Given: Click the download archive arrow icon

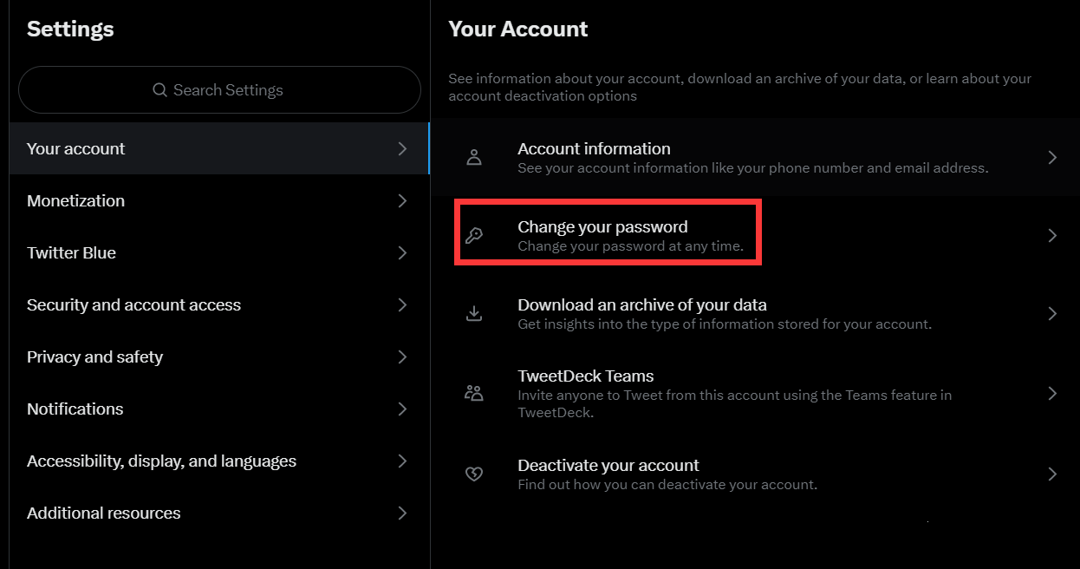Looking at the screenshot, I should coord(474,313).
